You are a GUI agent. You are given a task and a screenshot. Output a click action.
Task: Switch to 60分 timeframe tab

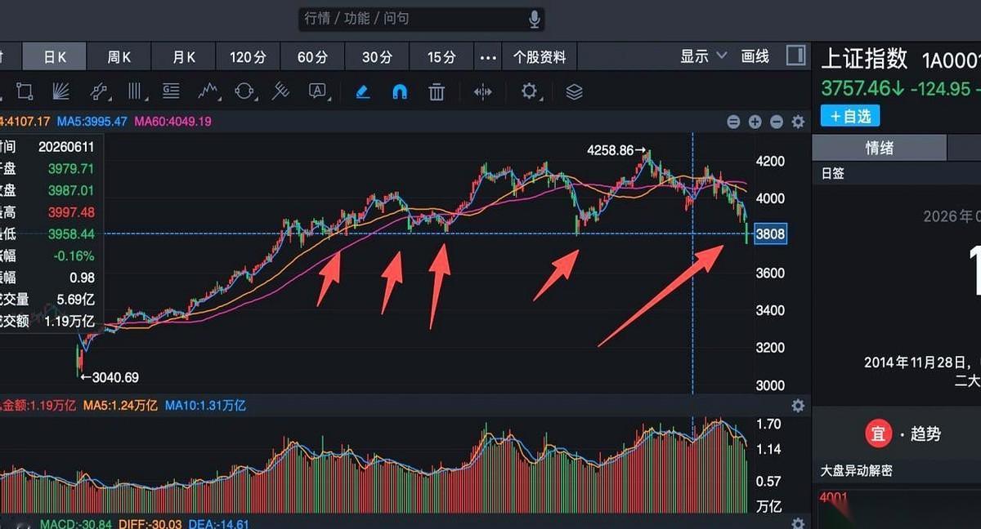pos(312,56)
